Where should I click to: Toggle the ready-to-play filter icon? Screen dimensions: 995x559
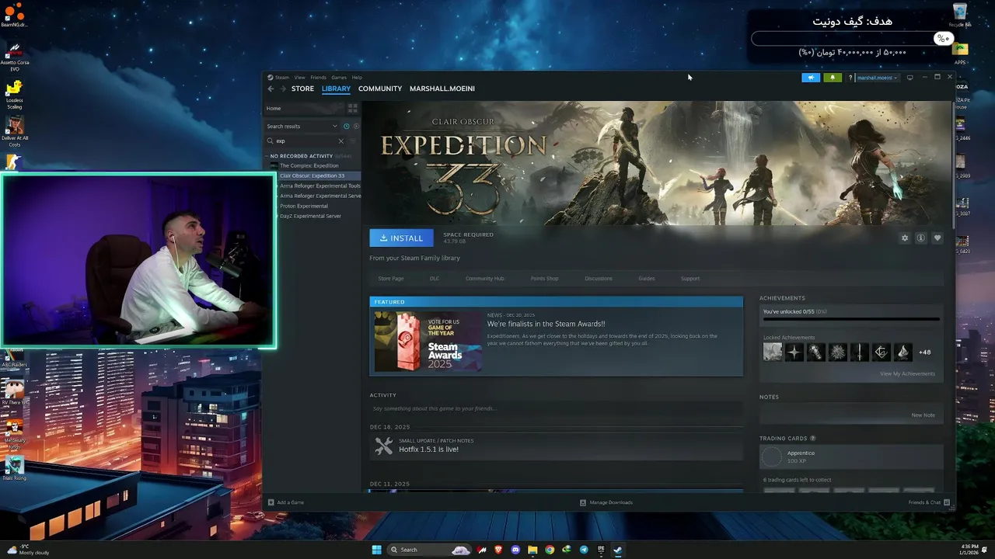(356, 127)
